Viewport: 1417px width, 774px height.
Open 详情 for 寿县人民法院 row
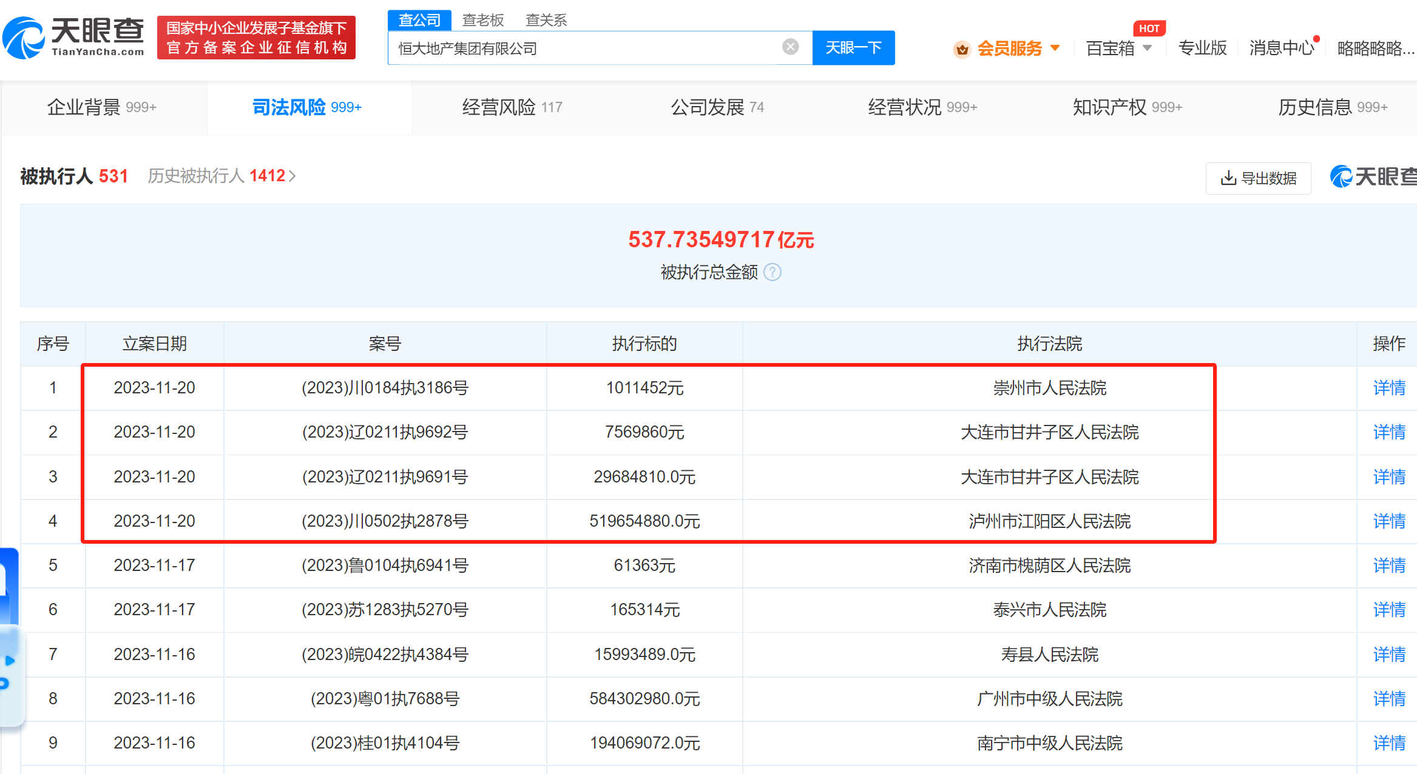pos(1389,655)
